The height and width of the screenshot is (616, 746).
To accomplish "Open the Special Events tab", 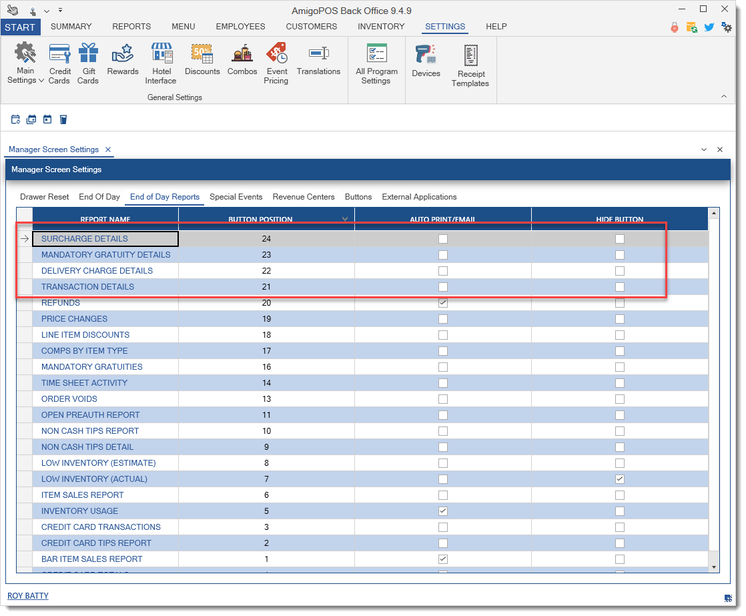I will point(236,197).
